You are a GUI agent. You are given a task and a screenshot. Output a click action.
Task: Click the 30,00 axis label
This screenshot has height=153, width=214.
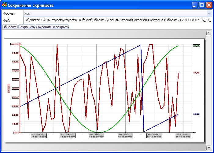(x=15, y=106)
